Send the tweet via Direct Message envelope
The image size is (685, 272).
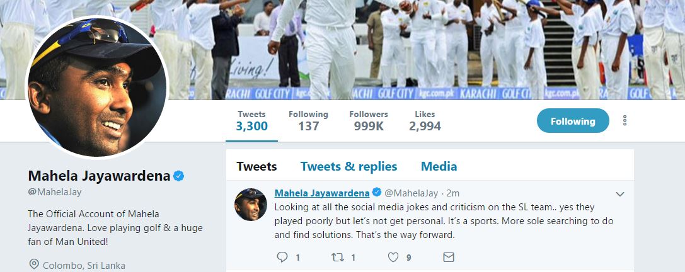(448, 257)
